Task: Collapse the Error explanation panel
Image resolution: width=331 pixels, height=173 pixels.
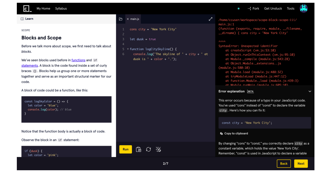Action: [x=310, y=91]
